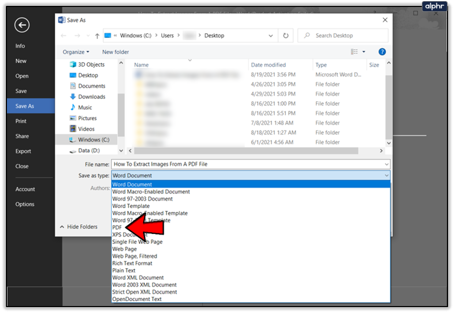Image resolution: width=454 pixels, height=313 pixels.
Task: Select Word Macro-Enabled Document option
Action: point(251,192)
